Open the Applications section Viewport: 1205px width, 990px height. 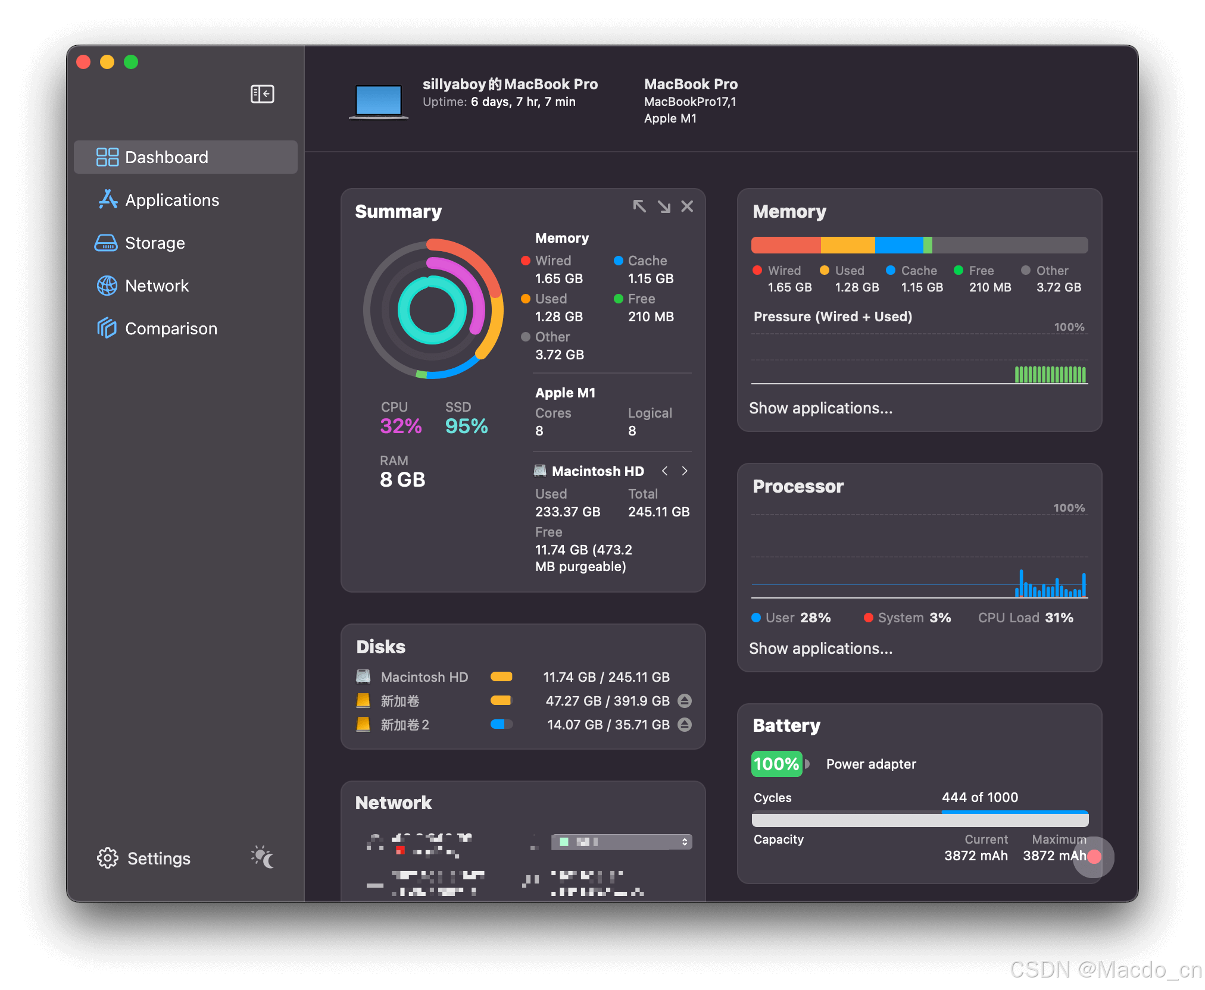(x=185, y=200)
